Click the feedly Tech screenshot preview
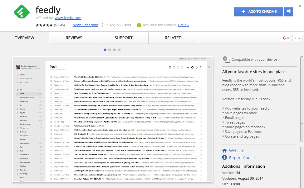The width and height of the screenshot is (304, 188). tap(113, 119)
